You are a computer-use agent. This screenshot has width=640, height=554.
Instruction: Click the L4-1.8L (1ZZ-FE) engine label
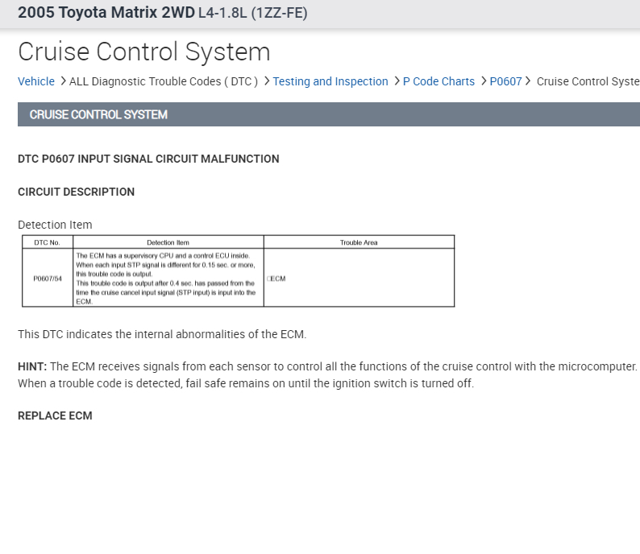(252, 14)
